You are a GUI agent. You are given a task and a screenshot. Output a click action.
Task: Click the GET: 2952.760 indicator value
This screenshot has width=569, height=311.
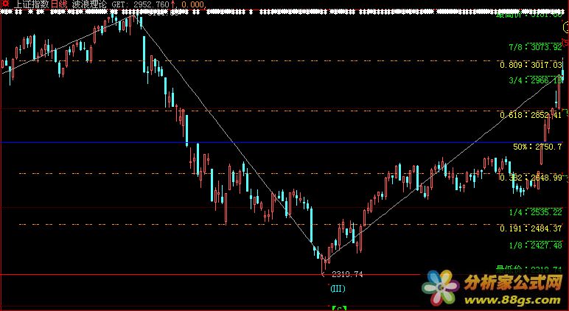click(x=141, y=4)
